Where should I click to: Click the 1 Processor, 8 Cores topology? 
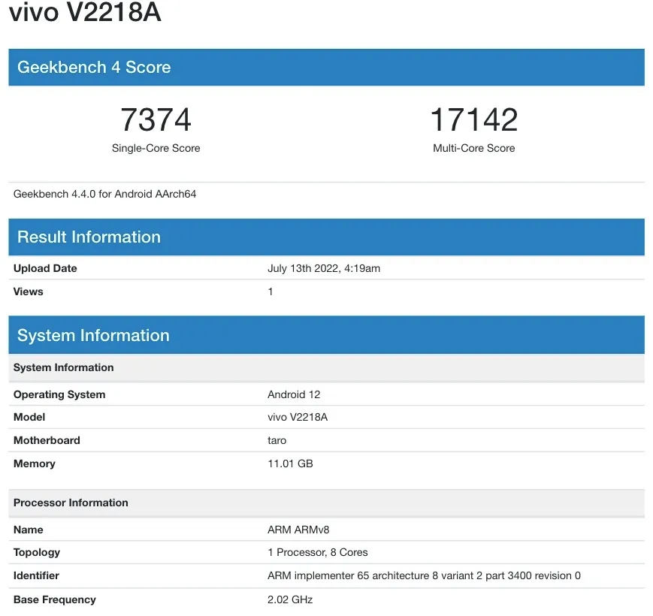[317, 552]
